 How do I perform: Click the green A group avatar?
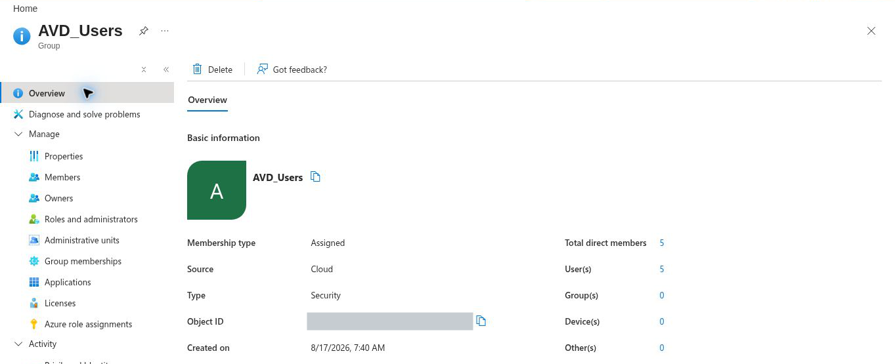(217, 190)
